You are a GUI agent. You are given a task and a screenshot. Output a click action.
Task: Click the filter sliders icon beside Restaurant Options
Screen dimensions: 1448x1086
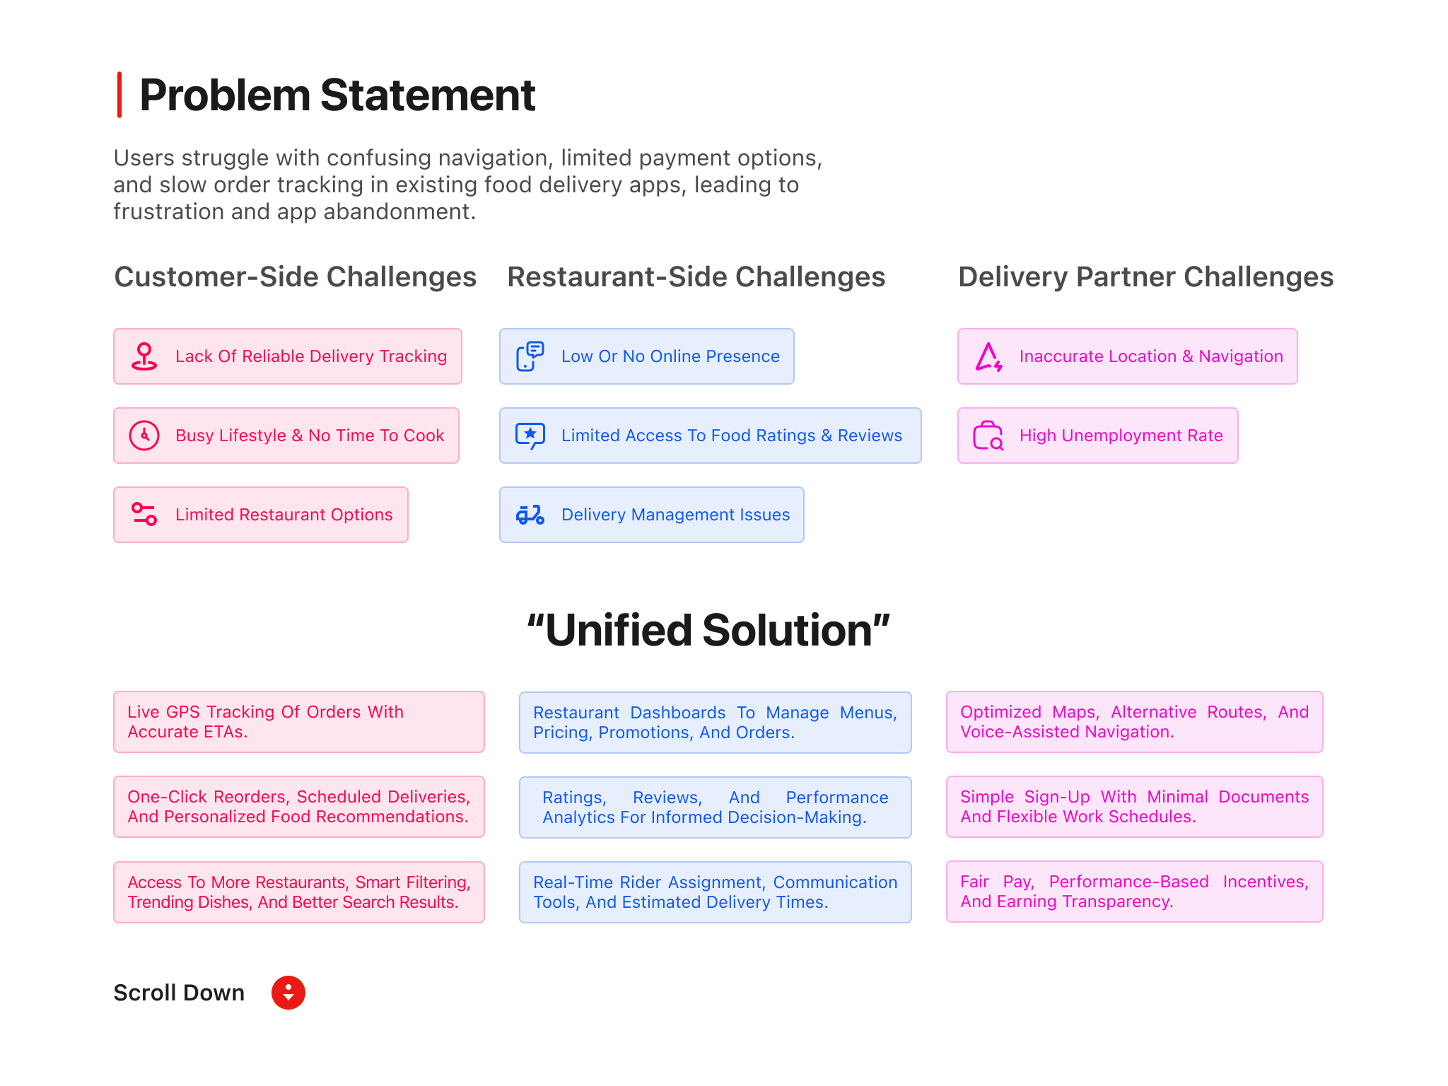coord(144,514)
